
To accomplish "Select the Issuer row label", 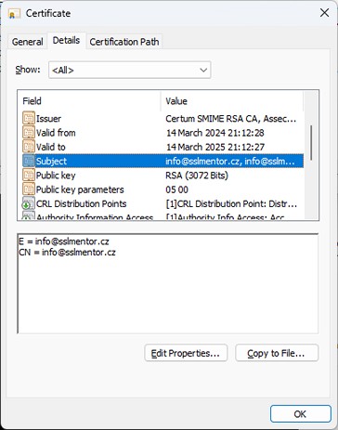I will click(x=48, y=119).
